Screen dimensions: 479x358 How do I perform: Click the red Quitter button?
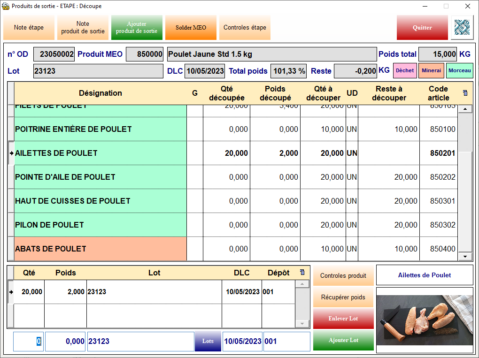(422, 28)
